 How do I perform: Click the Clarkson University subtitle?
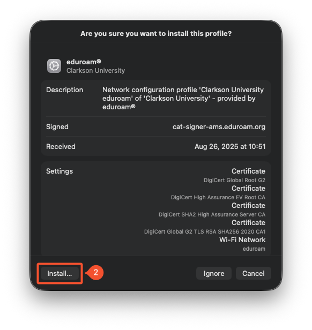tap(95, 71)
